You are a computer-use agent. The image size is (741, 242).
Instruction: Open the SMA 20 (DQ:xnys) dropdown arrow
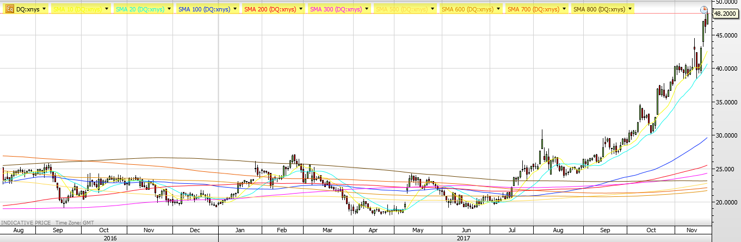(x=170, y=9)
